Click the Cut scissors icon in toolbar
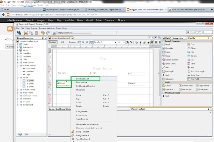 [x=26, y=33]
